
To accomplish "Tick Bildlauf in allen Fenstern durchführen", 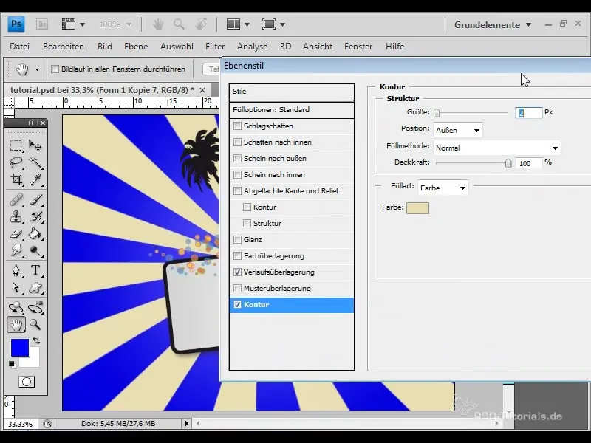I will (55, 69).
